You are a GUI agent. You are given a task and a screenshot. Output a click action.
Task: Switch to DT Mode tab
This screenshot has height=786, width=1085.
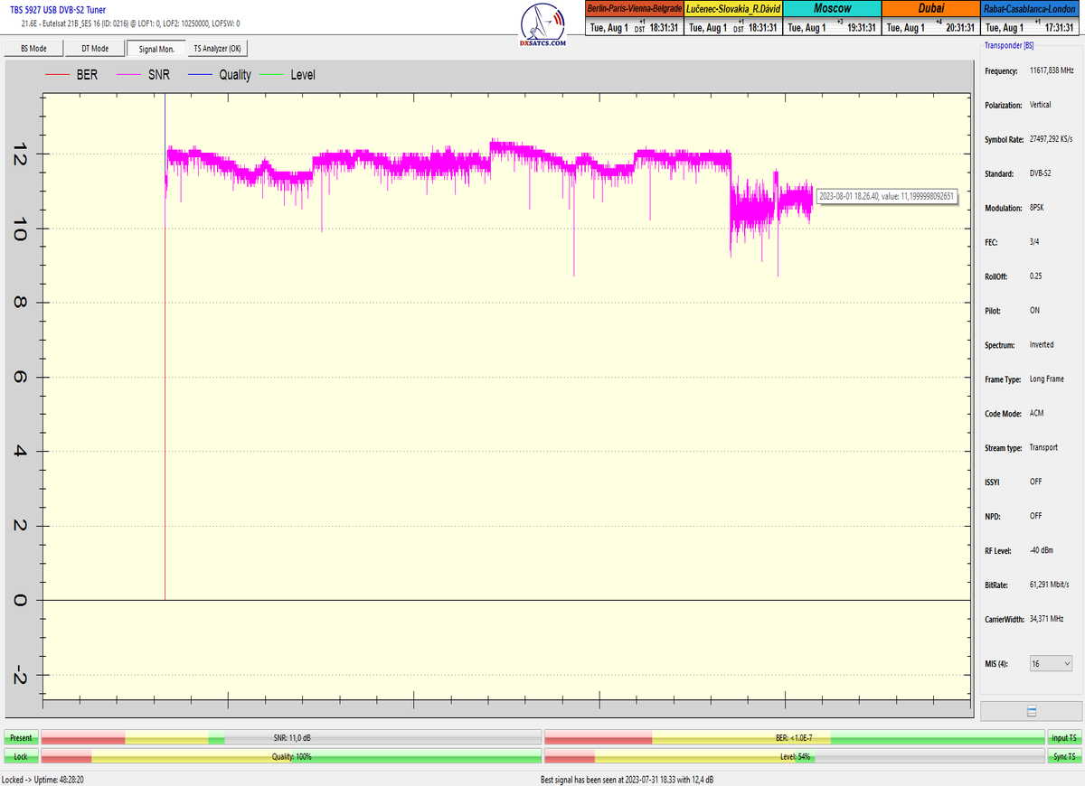tap(95, 49)
